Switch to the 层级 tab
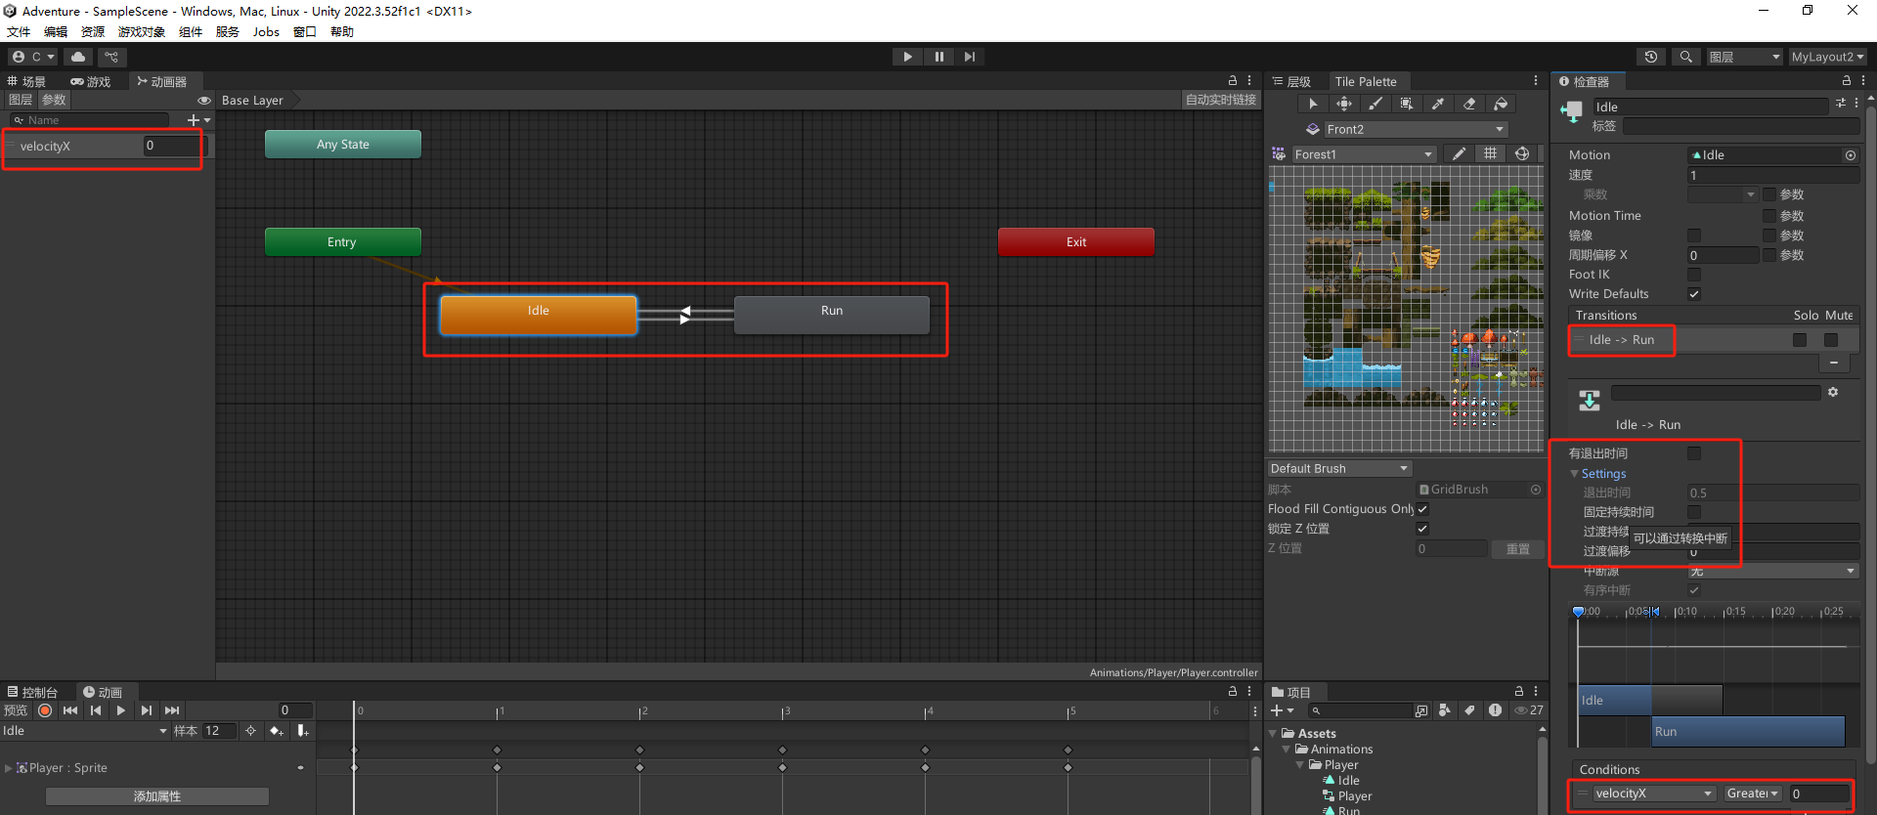The width and height of the screenshot is (1877, 815). pos(1292,82)
